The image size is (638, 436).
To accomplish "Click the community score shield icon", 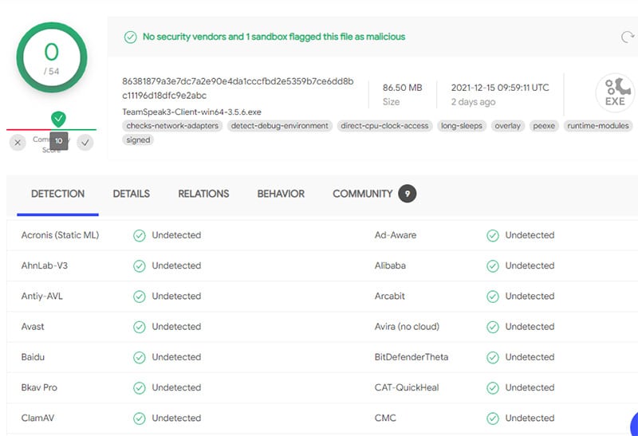I will (x=58, y=119).
